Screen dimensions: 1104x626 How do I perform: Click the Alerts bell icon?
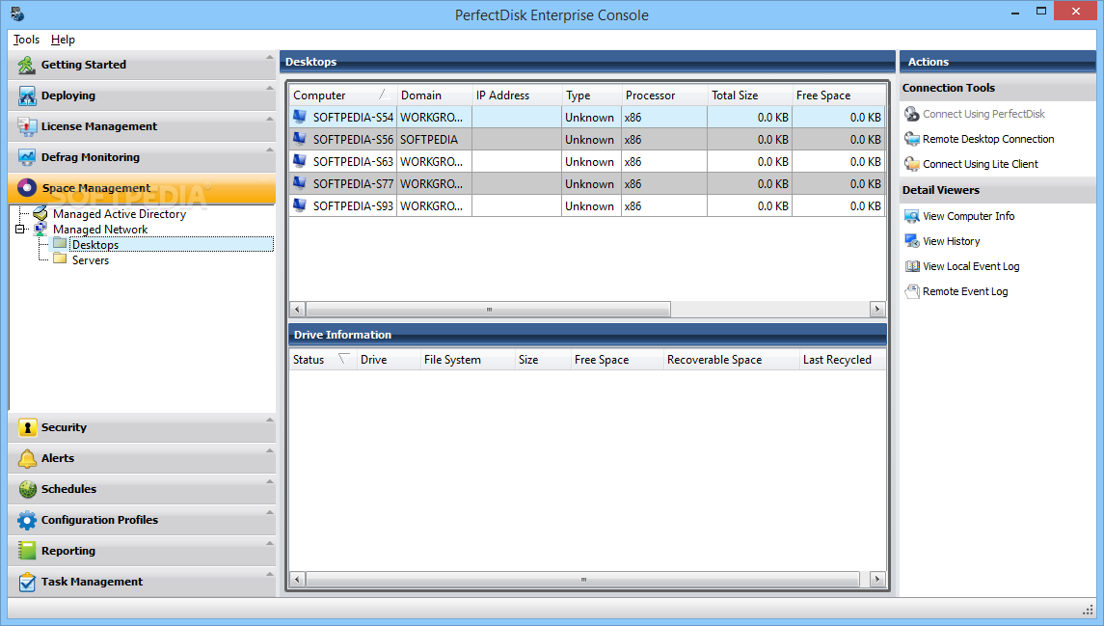27,458
